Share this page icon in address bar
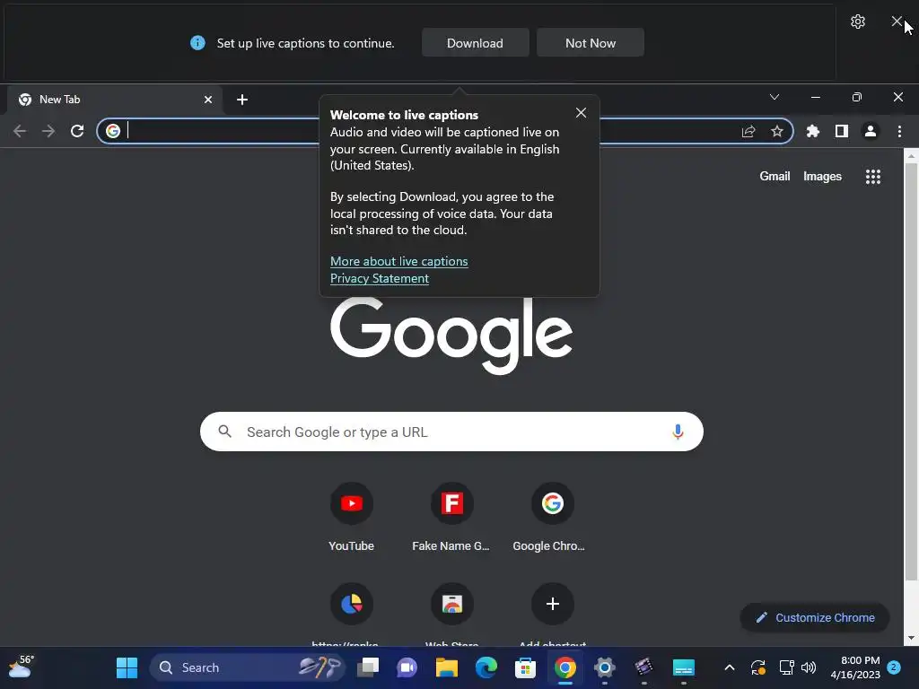The height and width of the screenshot is (689, 919). (748, 131)
